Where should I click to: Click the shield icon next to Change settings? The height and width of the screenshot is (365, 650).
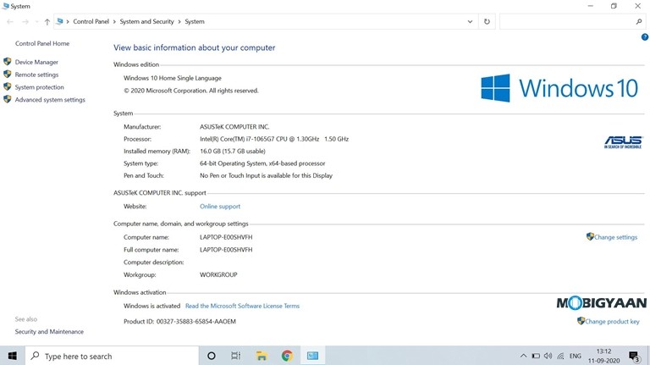590,236
